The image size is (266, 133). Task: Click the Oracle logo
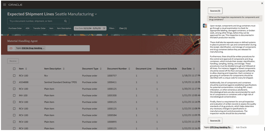coord(15,5)
